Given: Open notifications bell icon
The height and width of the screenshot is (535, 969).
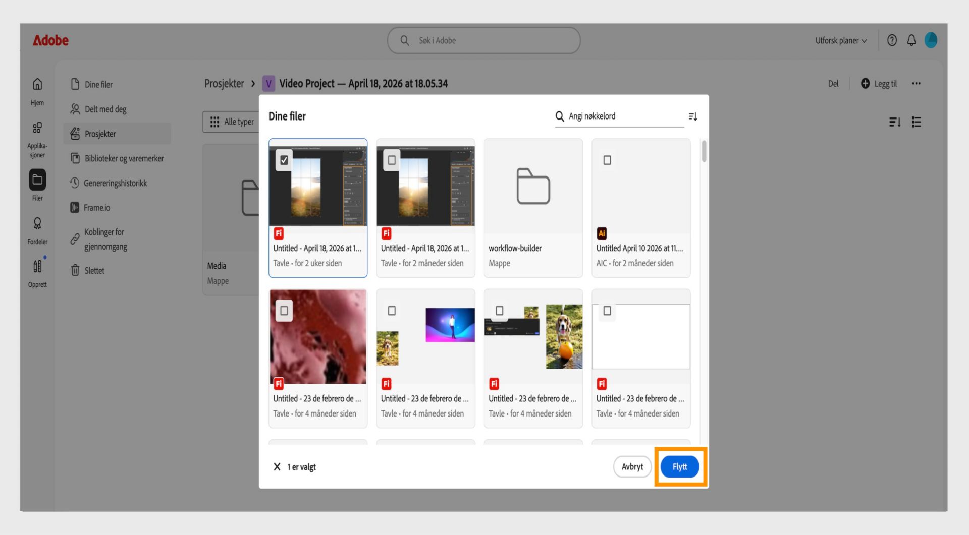Looking at the screenshot, I should pos(911,40).
